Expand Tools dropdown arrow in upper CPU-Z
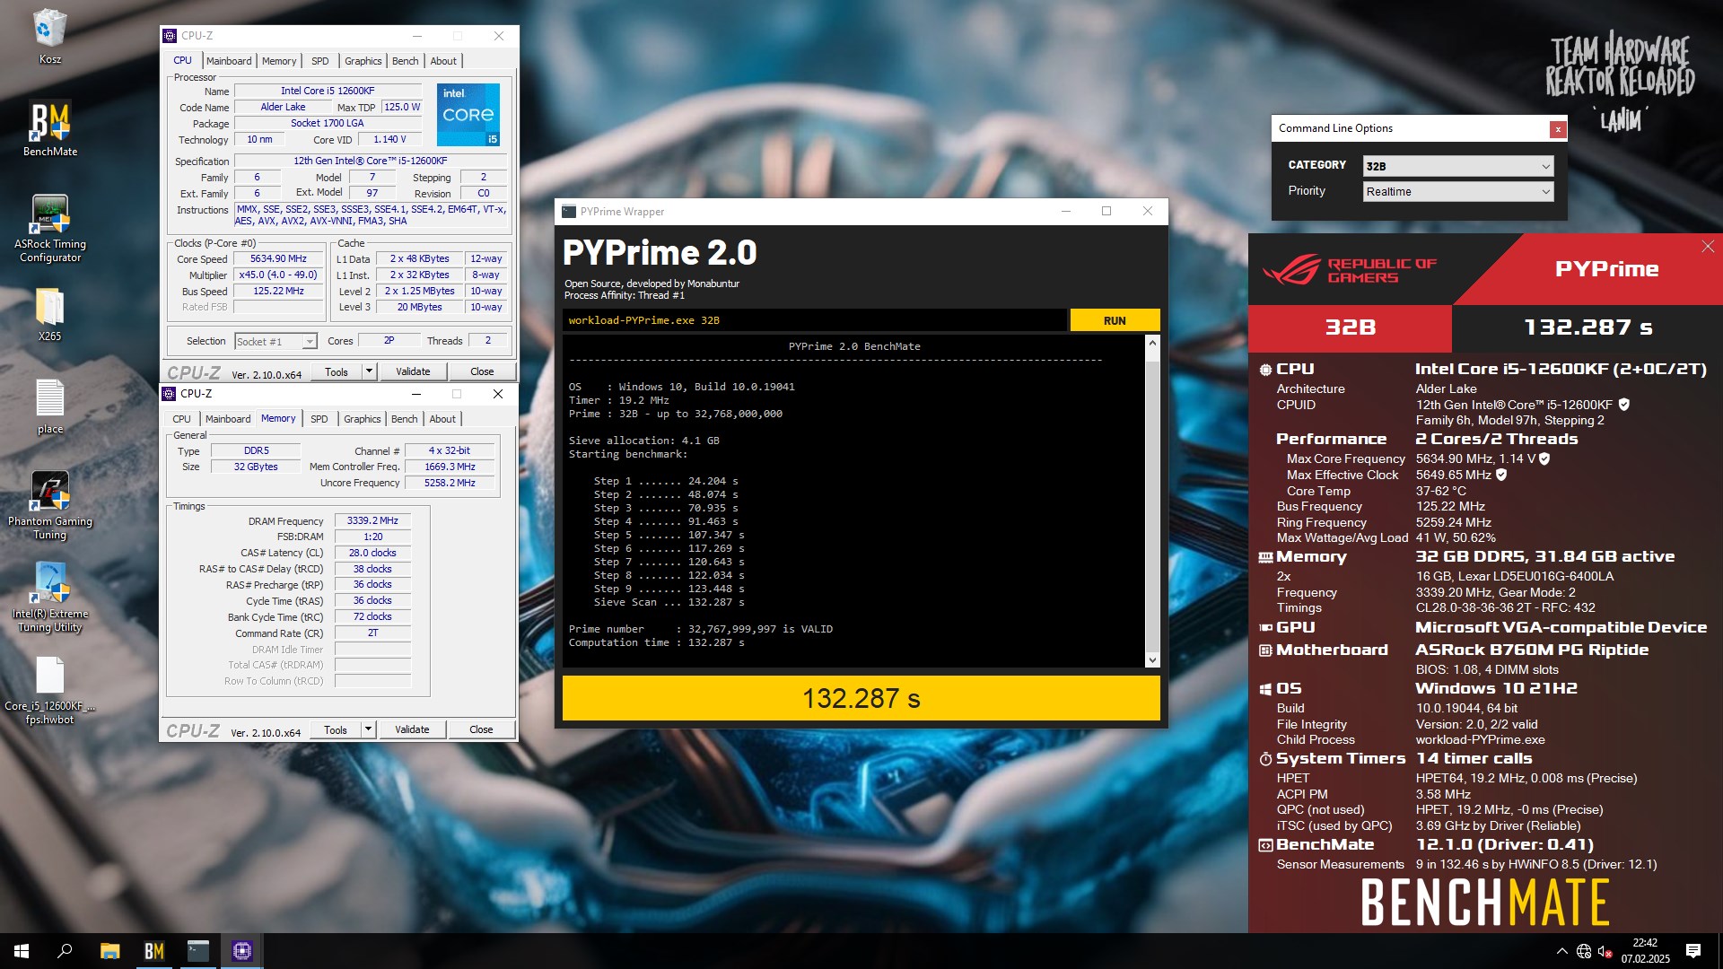This screenshot has width=1723, height=969. pos(369,371)
